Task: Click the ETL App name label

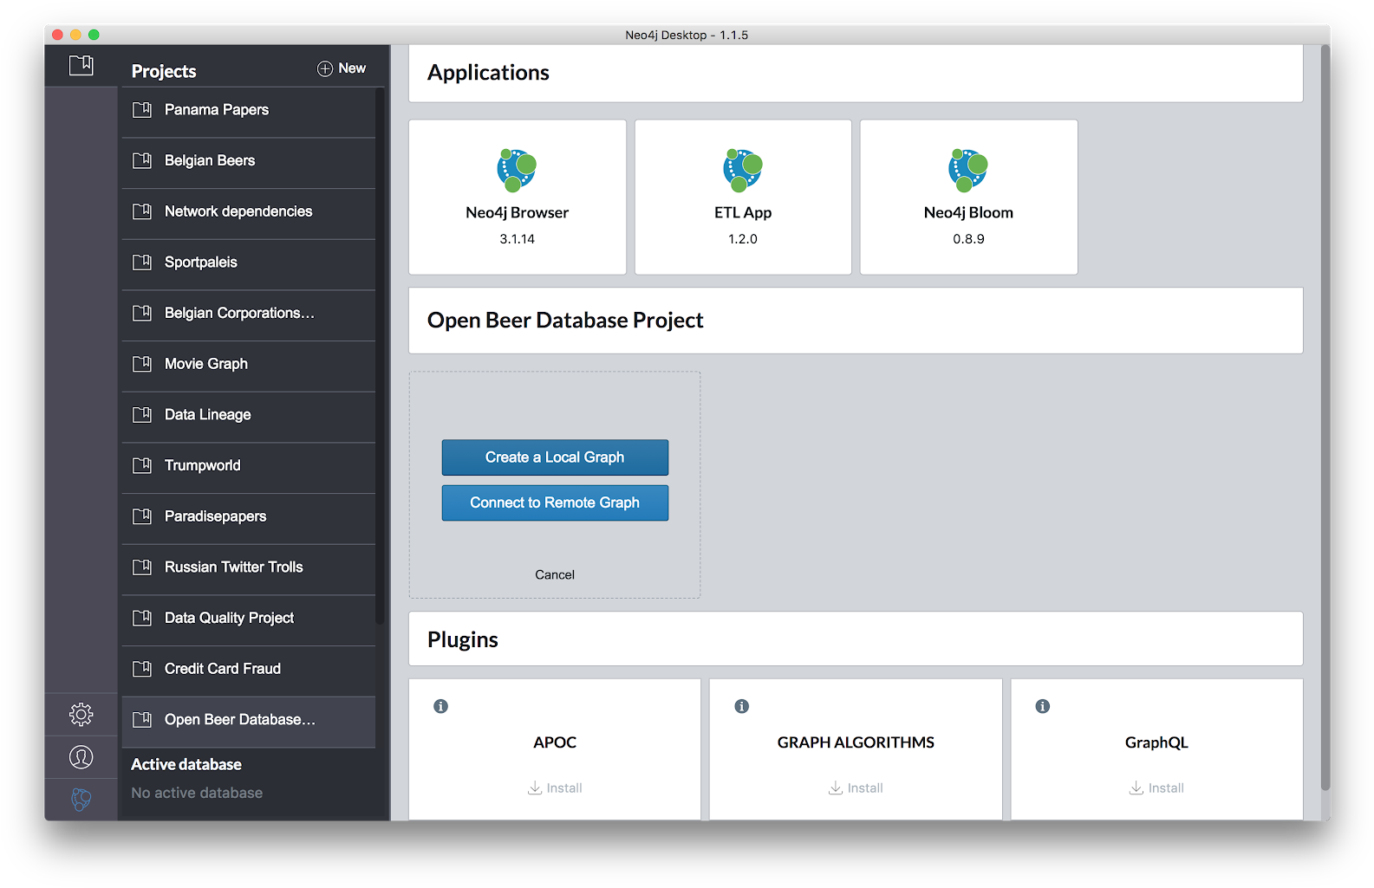Action: pyautogui.click(x=743, y=213)
